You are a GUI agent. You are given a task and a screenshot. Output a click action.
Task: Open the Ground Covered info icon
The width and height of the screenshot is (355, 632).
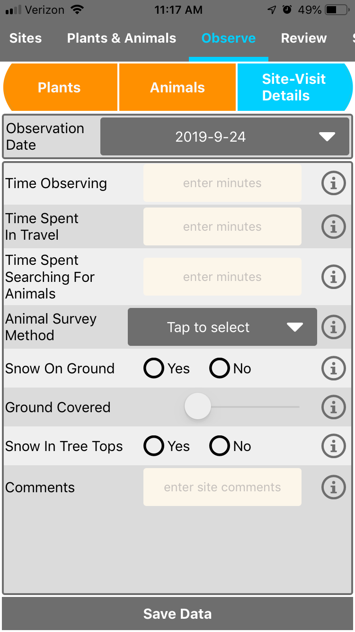tap(333, 407)
